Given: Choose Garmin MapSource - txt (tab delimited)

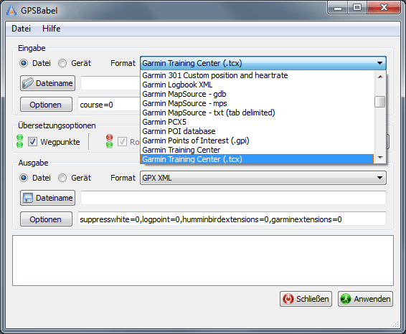Looking at the screenshot, I should point(258,113).
